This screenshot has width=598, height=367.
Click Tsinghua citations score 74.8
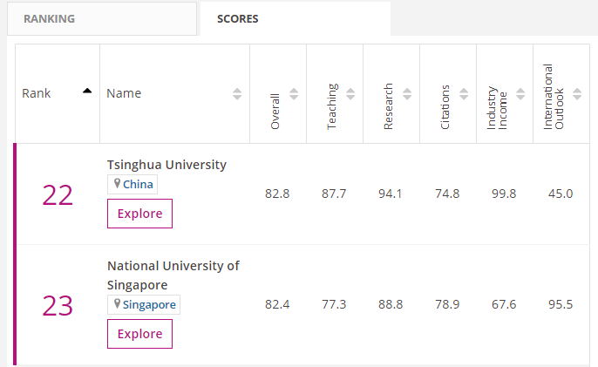[447, 194]
